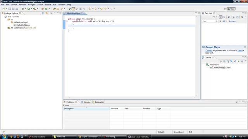
Task: Select main(String[]) in the Outline view
Action: click(222, 68)
